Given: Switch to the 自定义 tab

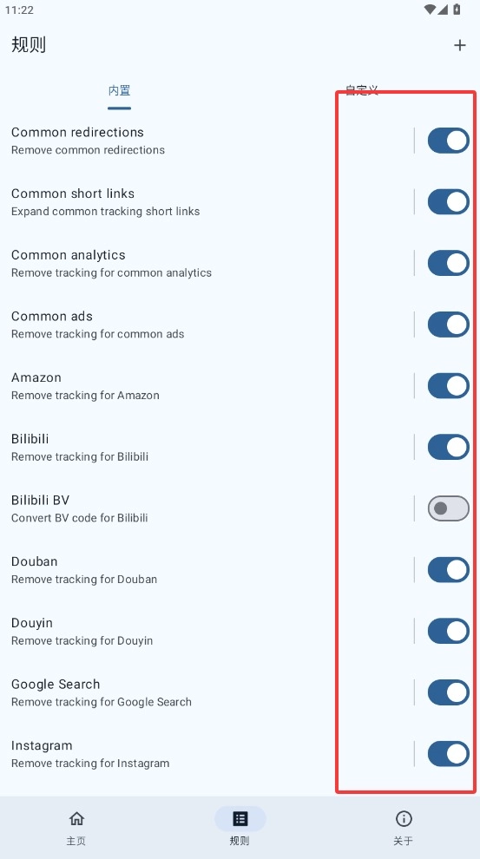Looking at the screenshot, I should (362, 90).
